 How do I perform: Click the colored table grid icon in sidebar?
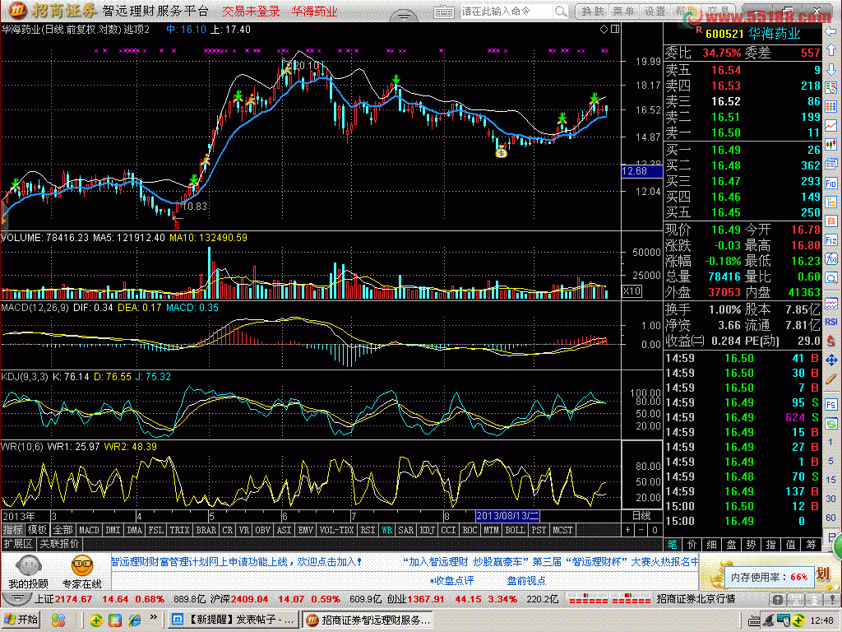tap(831, 107)
